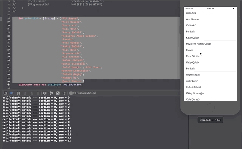Click the UITableView! type in code
The image size is (242, 149).
tap(73, 85)
